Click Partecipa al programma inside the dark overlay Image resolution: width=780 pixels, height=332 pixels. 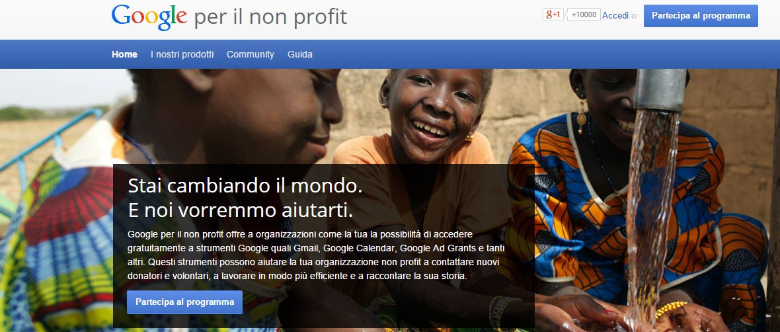click(184, 302)
